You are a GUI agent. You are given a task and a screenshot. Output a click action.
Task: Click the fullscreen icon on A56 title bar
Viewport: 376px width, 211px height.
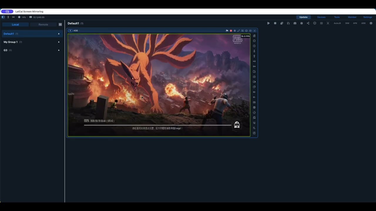(242, 30)
